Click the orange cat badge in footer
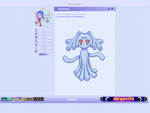The width and height of the screenshot is (150, 113). pyautogui.click(x=17, y=99)
